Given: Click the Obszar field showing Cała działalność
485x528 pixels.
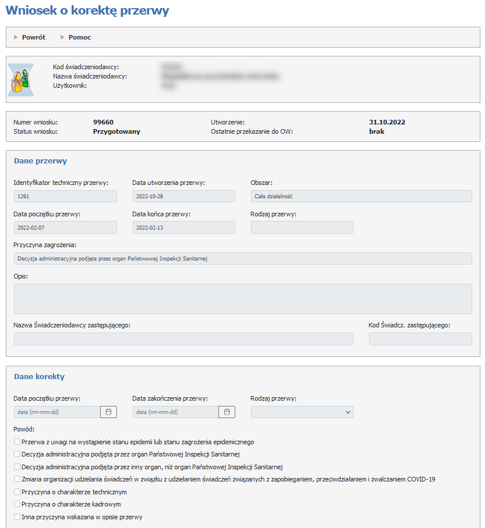Looking at the screenshot, I should pos(361,196).
